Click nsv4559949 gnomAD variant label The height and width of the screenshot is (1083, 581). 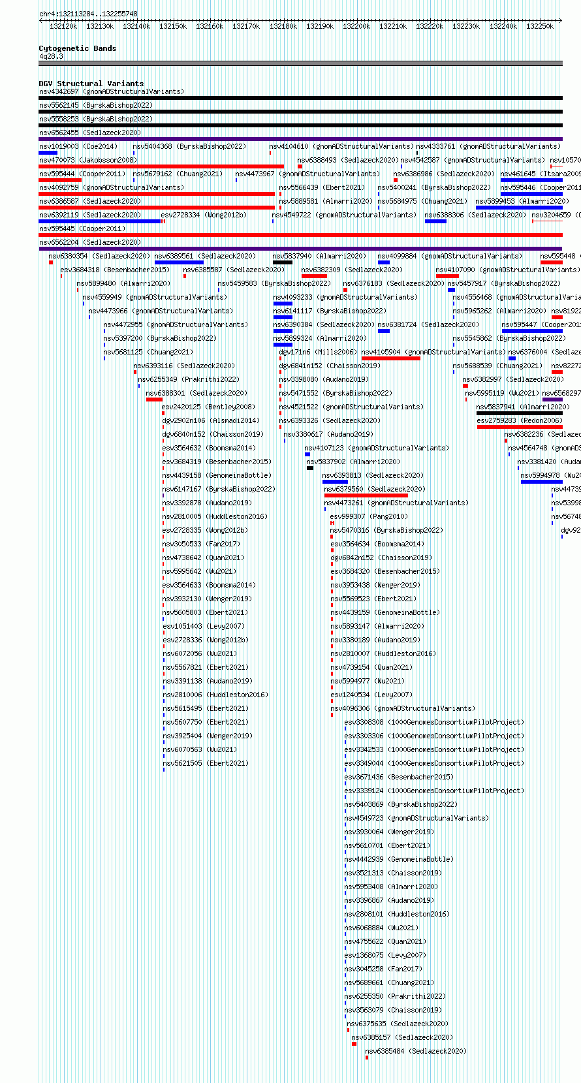[x=155, y=297]
